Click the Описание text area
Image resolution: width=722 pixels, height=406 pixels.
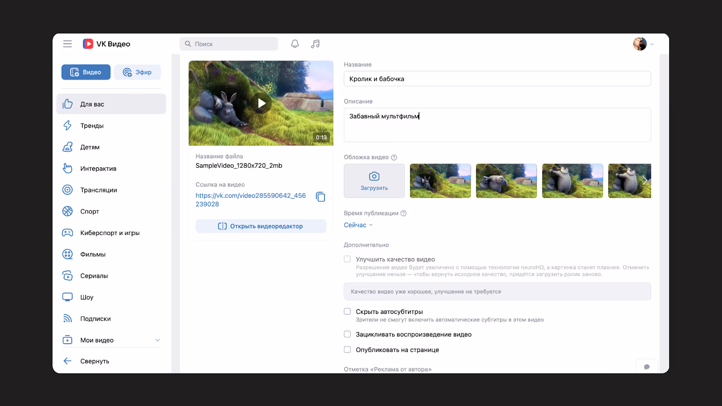(x=497, y=125)
